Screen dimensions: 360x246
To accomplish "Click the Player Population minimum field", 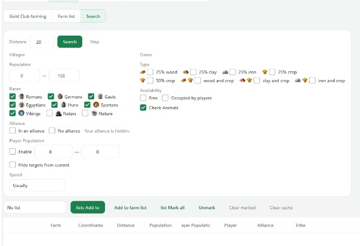I will click(53, 151).
